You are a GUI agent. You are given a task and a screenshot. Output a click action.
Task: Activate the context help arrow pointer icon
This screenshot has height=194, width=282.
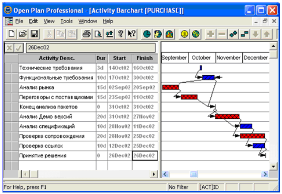click(132, 34)
